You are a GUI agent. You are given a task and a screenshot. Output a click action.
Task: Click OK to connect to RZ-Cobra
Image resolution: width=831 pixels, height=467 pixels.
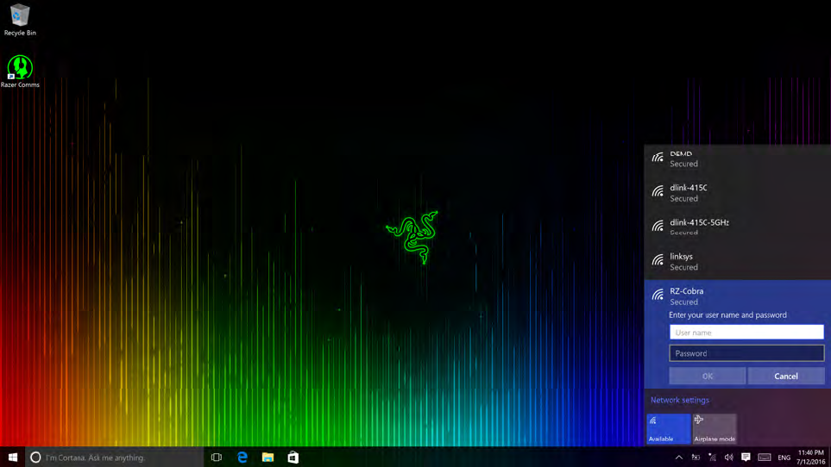pyautogui.click(x=708, y=376)
